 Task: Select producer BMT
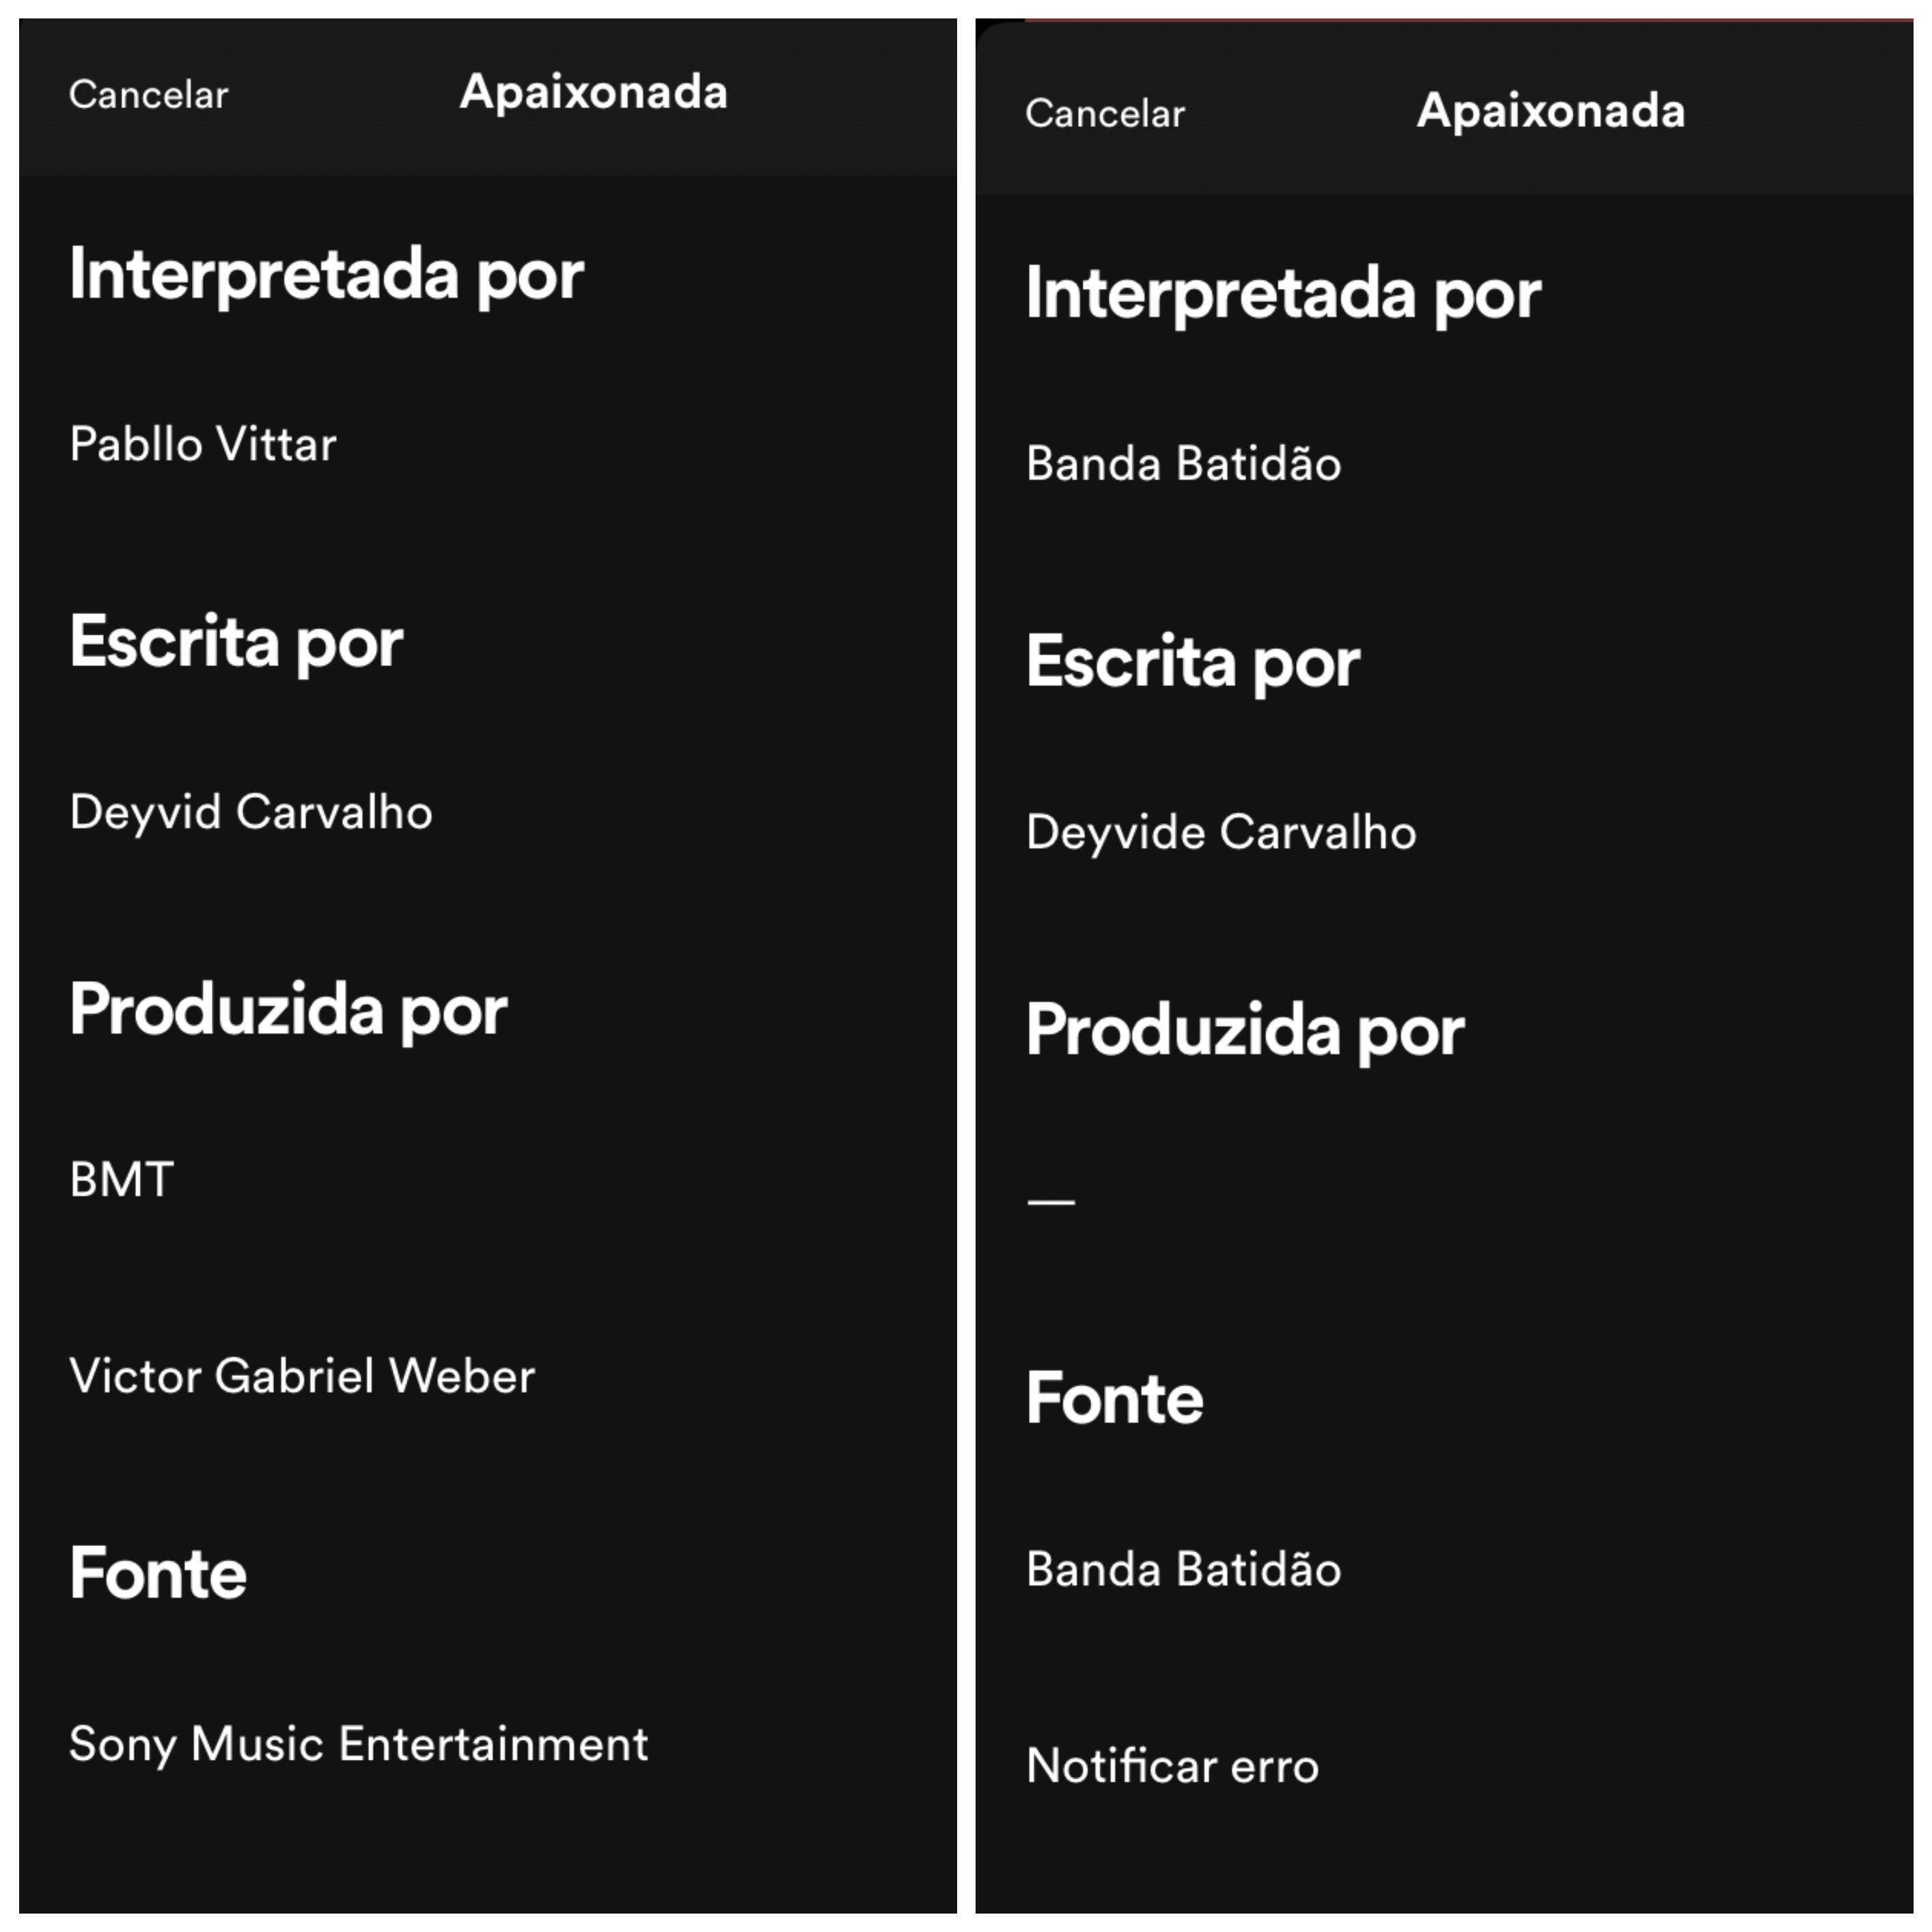(x=122, y=1180)
